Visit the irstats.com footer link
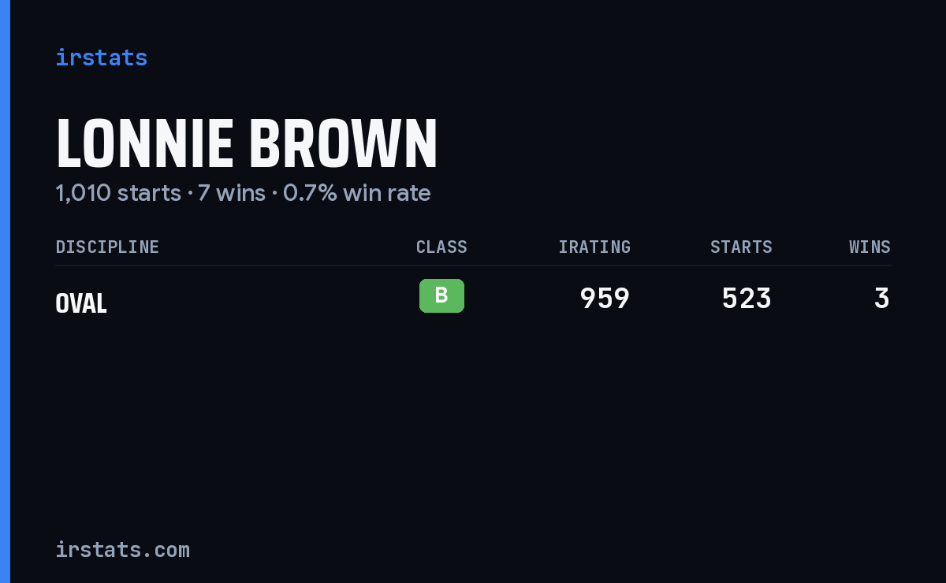 pyautogui.click(x=122, y=550)
